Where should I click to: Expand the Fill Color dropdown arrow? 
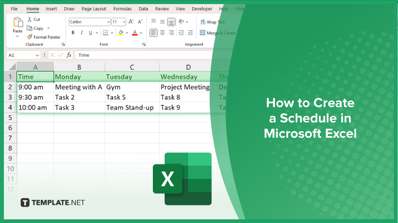127,33
